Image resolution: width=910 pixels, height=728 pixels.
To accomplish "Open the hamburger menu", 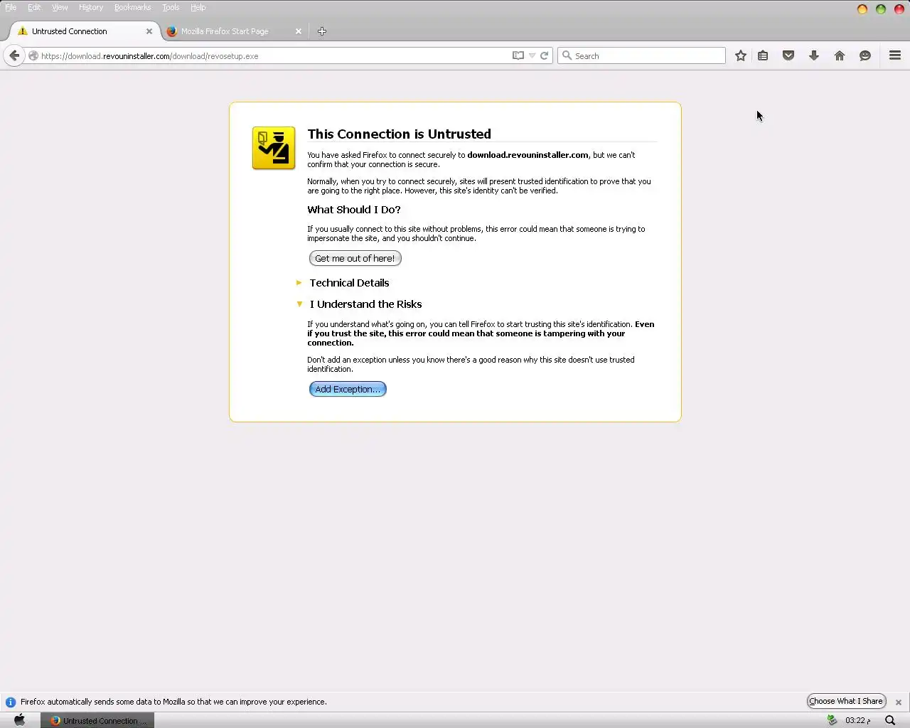I will 895,55.
